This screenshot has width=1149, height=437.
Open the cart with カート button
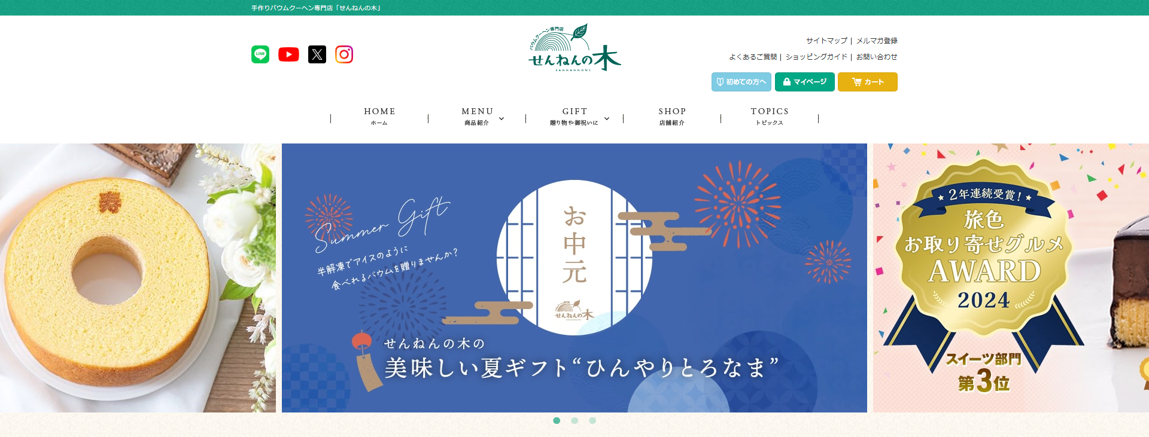[868, 82]
